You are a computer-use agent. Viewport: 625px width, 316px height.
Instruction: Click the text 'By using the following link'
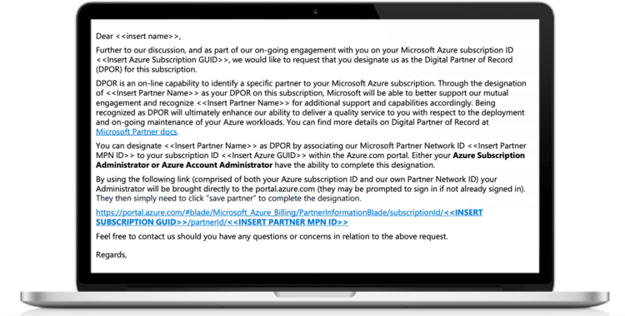143,179
